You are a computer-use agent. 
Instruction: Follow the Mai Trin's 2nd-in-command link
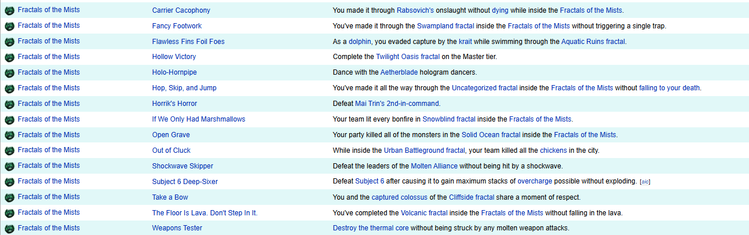point(397,104)
